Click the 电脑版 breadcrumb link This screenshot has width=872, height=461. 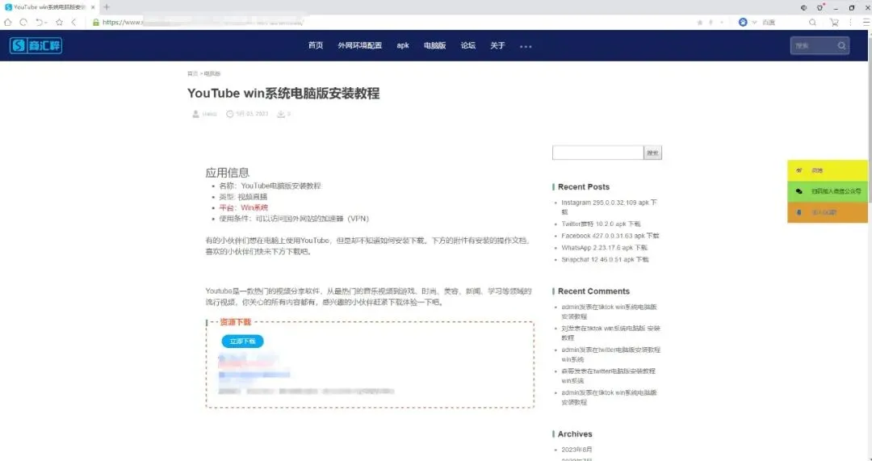pos(212,73)
